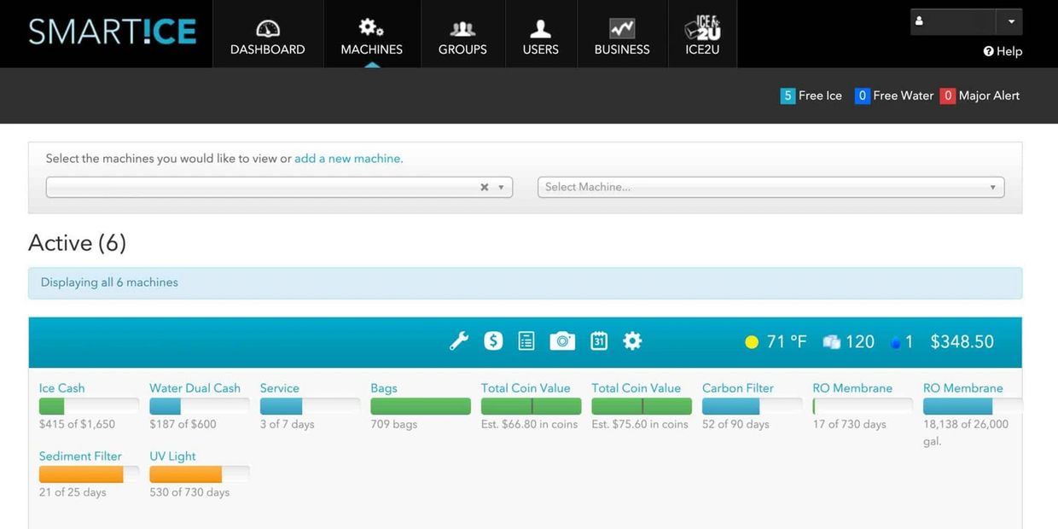Image resolution: width=1058 pixels, height=529 pixels.
Task: Click the Ice Cash progress bar
Action: click(89, 407)
